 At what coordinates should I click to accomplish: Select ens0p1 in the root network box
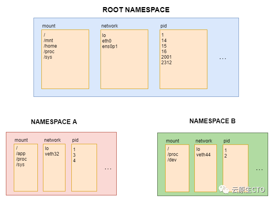110,46
